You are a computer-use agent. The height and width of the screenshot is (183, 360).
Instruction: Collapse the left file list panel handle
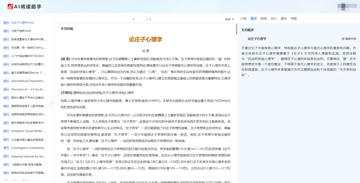(x=52, y=102)
